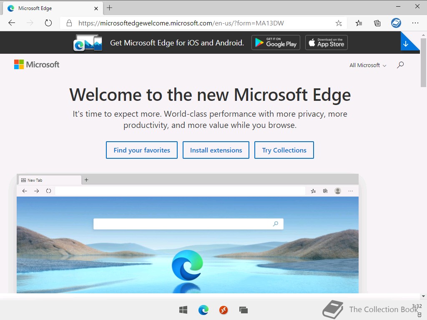Refresh the current page

pyautogui.click(x=48, y=23)
